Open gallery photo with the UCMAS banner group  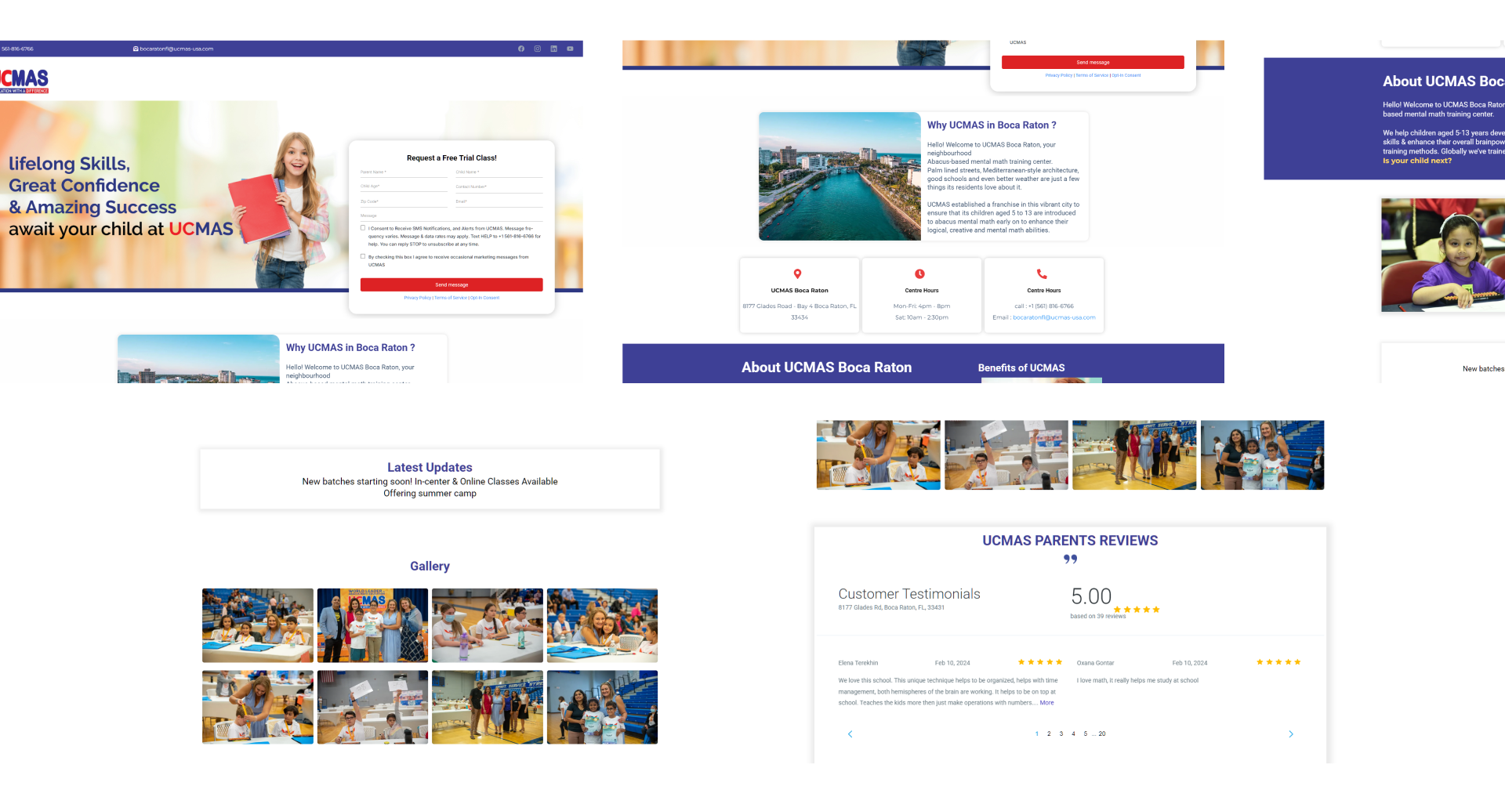pyautogui.click(x=372, y=625)
